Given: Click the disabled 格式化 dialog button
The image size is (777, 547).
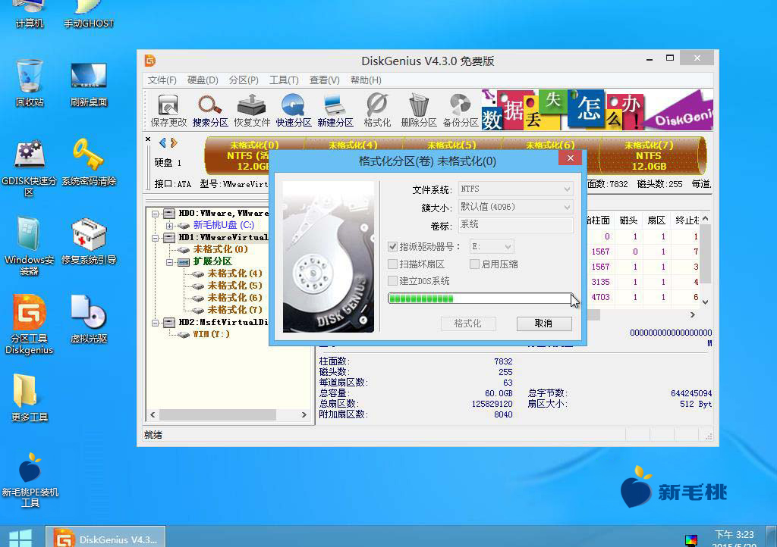Looking at the screenshot, I should pos(467,324).
